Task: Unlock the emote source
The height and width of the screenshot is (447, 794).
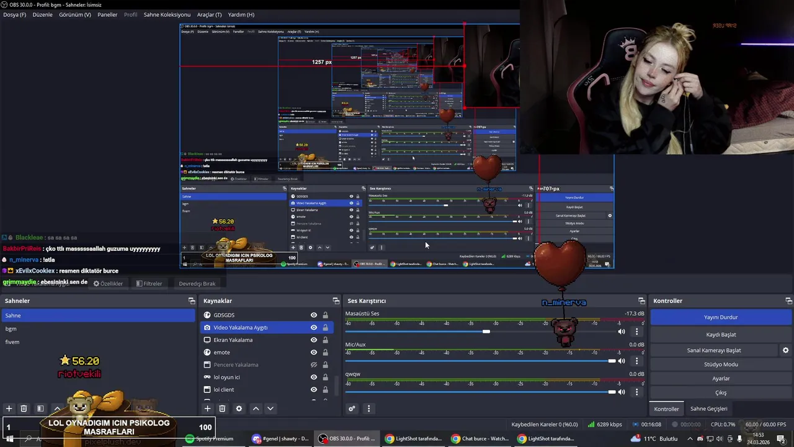Action: point(325,352)
